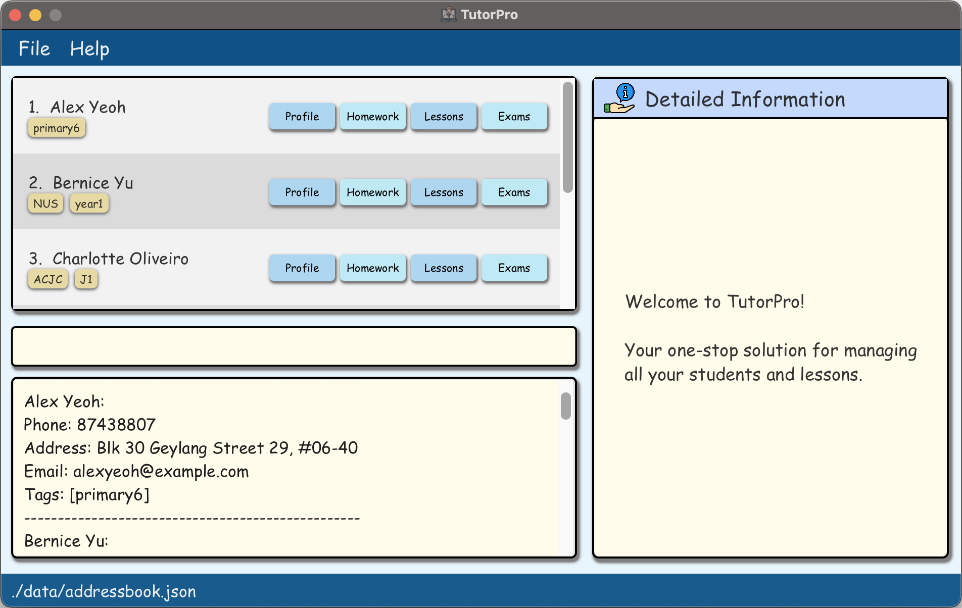Show Bernice Yu's Exams
The image size is (962, 608).
[514, 192]
